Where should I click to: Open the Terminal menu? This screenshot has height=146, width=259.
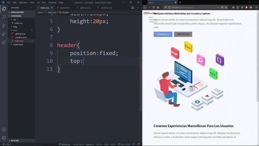click(52, 2)
